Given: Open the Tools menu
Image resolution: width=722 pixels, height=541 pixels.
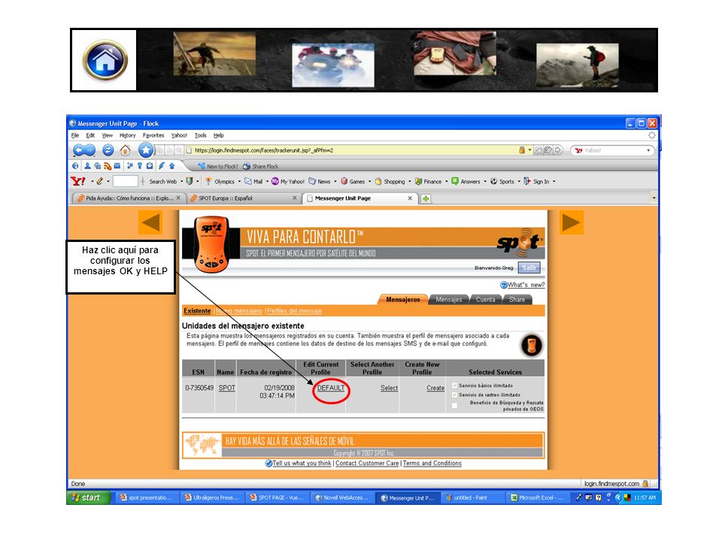Looking at the screenshot, I should click(200, 135).
